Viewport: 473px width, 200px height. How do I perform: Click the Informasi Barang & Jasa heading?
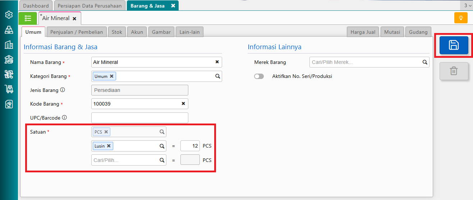60,47
